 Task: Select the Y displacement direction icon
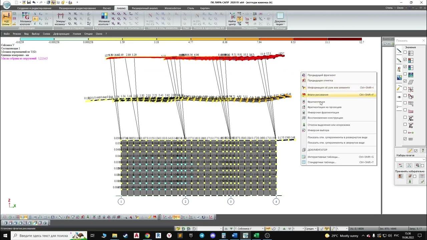36,19
